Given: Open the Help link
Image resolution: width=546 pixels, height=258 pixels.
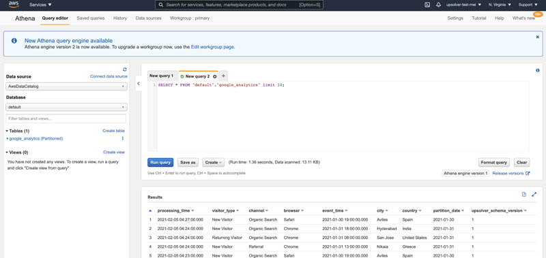Looking at the screenshot, I should click(500, 18).
